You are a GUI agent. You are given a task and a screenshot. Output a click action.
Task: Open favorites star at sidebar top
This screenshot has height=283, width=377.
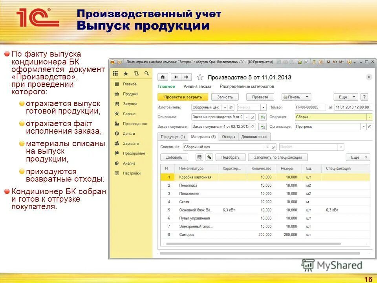point(126,74)
